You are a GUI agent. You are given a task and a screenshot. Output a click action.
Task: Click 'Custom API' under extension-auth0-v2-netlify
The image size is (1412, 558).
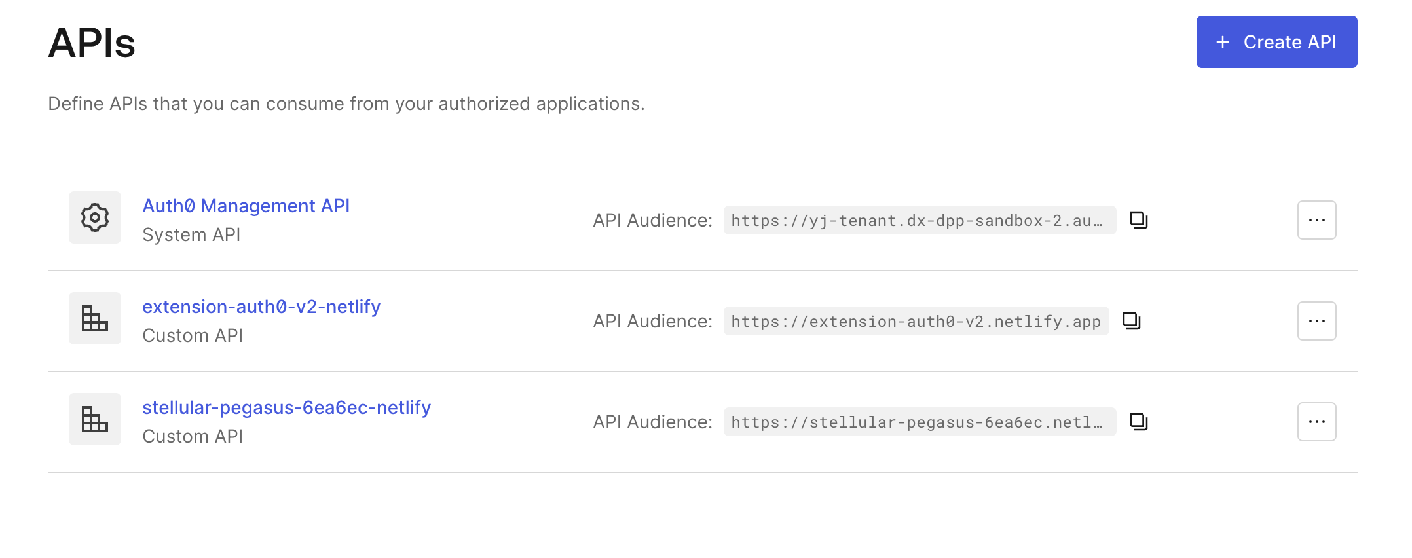(x=193, y=335)
